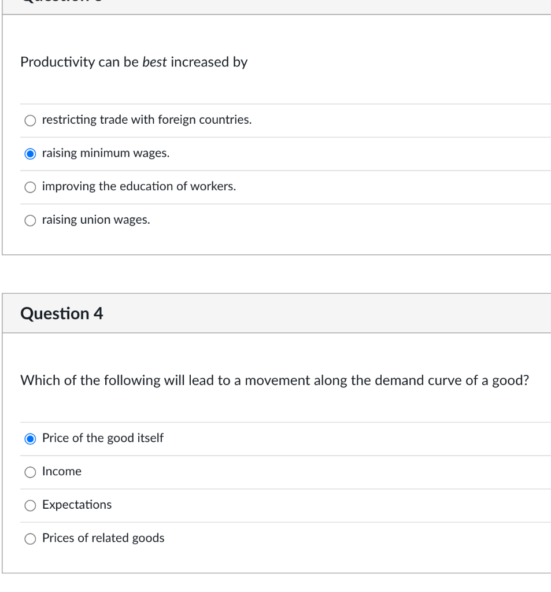This screenshot has width=551, height=592.
Task: Click the 'raising minimum wages.' label text
Action: [106, 153]
